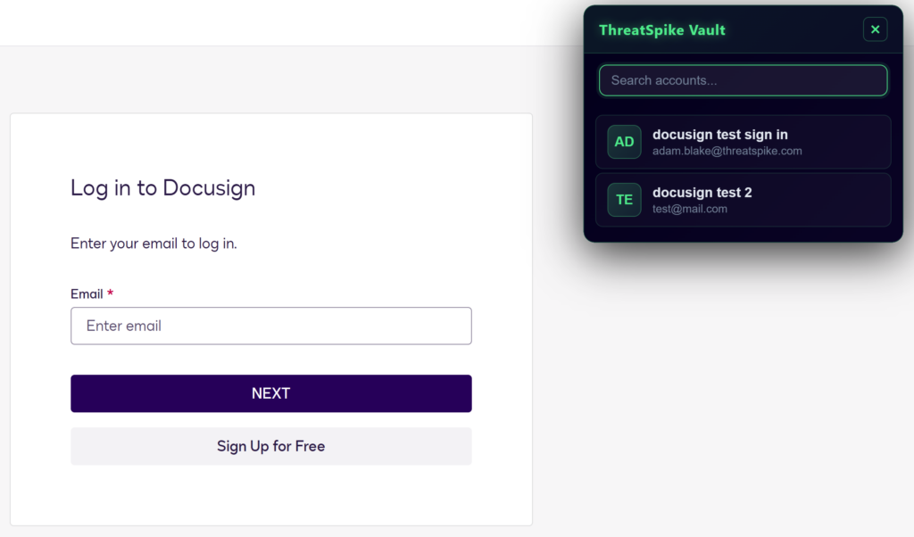Click the AD account avatar icon

click(624, 142)
